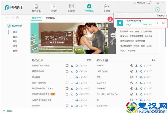Open the 工具箱 toolbox section
168x114 pixels.
coord(107,8)
